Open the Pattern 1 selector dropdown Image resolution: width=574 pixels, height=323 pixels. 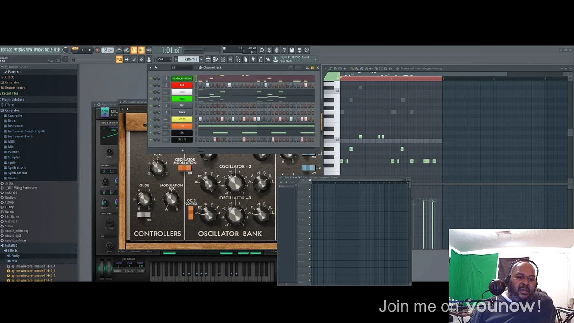point(191,59)
